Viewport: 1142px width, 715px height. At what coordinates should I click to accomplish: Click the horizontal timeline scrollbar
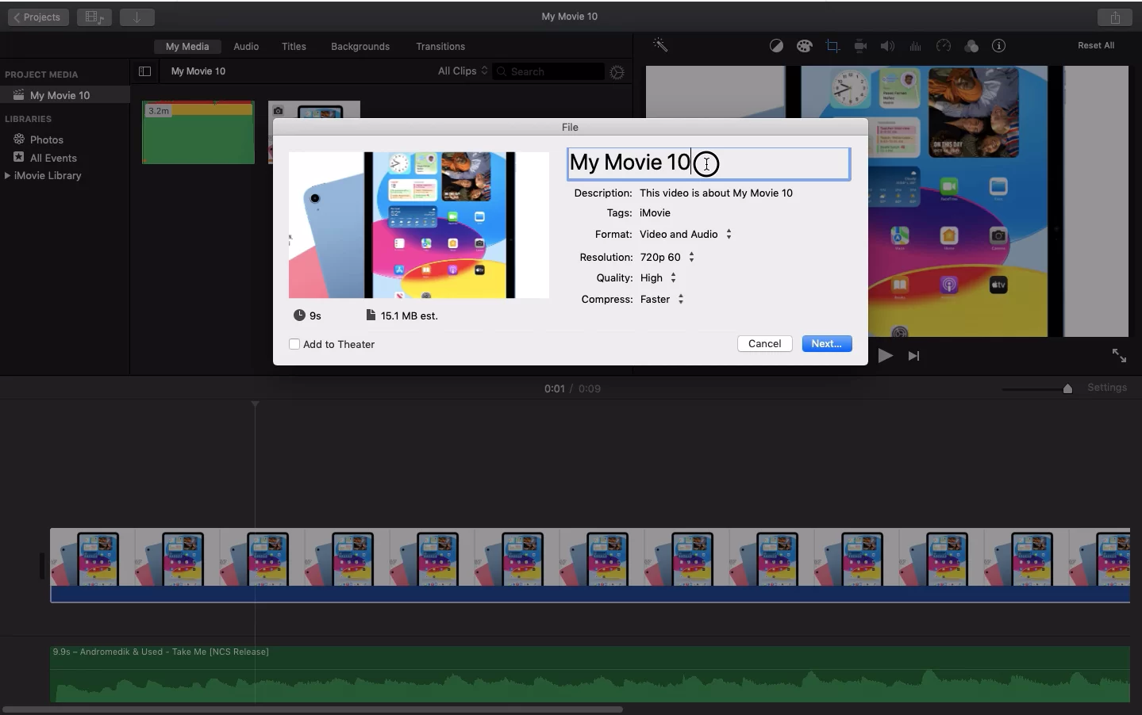click(x=313, y=709)
